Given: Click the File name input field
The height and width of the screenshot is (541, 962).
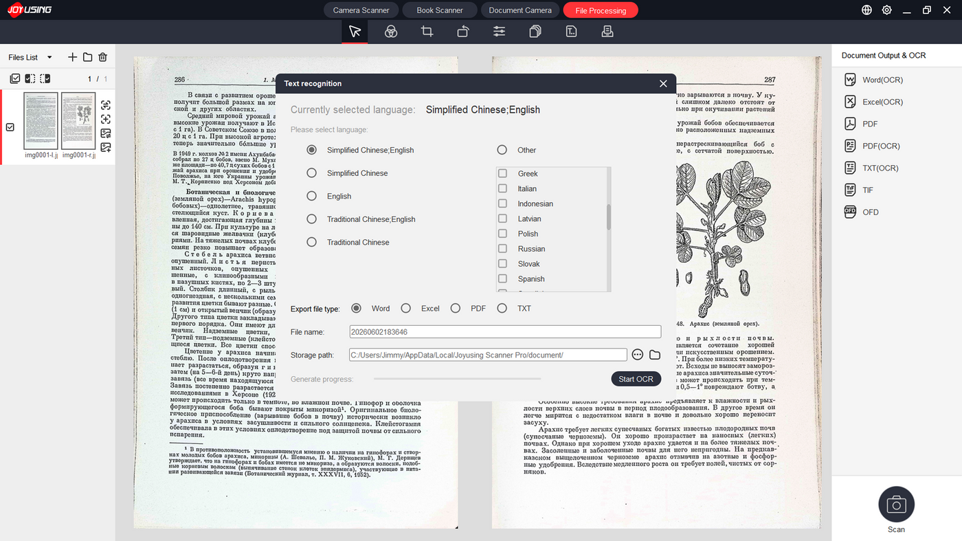Looking at the screenshot, I should tap(505, 332).
